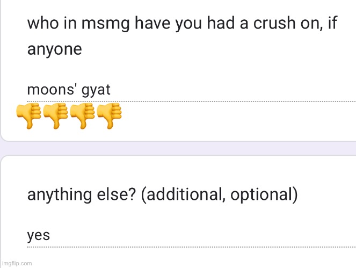The width and height of the screenshot is (356, 268).
Task: Click the word "moons'" in the answer
Action: [53, 90]
